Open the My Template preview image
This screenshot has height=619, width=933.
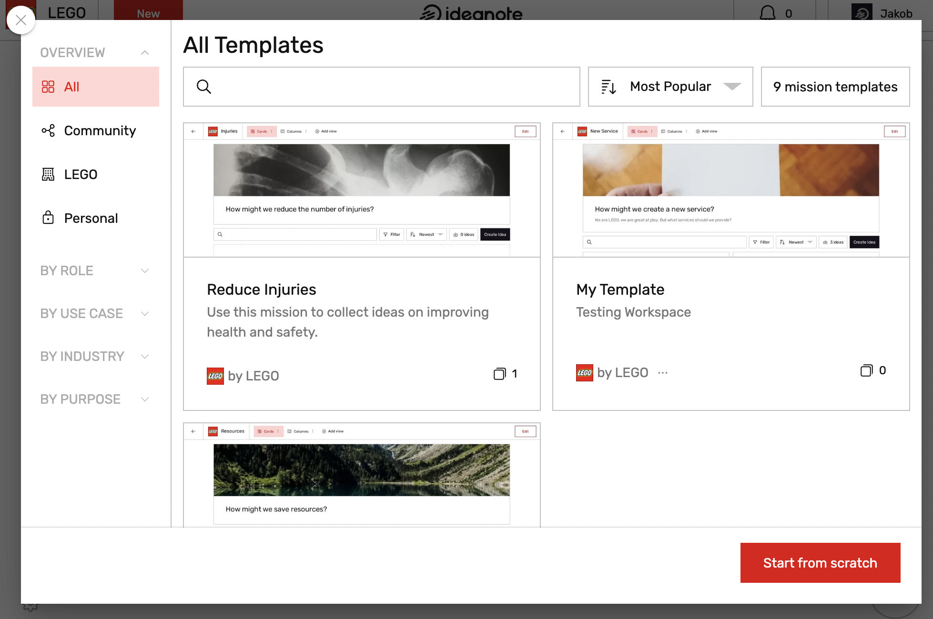731,190
